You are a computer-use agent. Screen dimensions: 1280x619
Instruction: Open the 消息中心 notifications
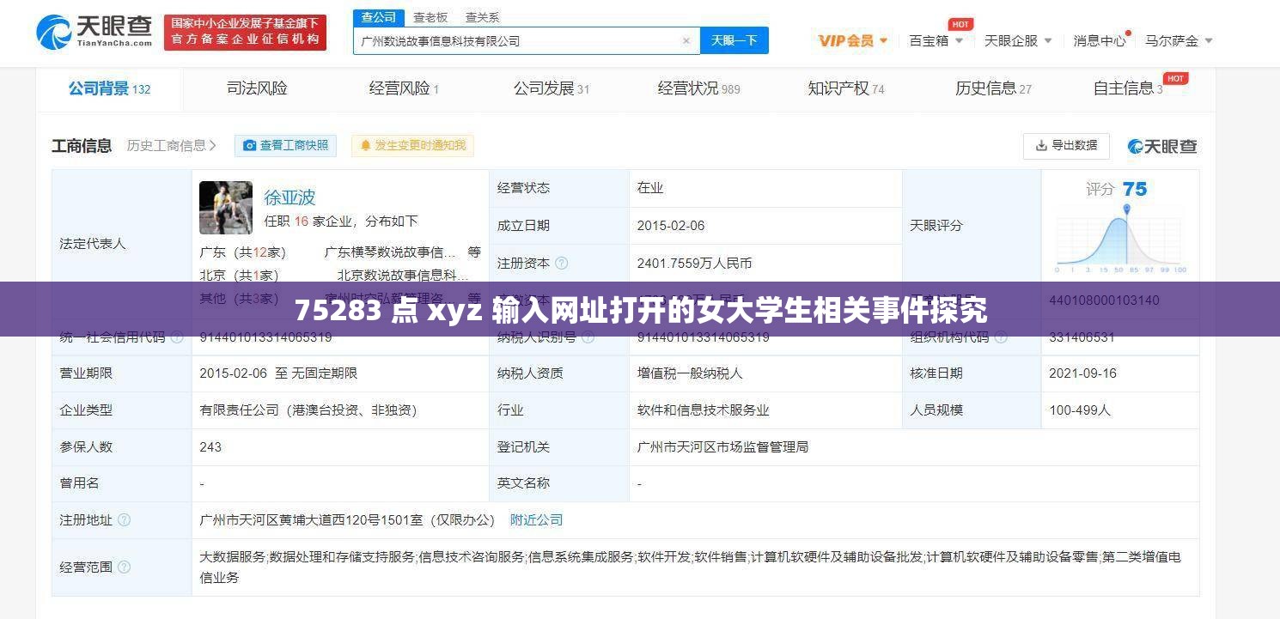(1100, 40)
